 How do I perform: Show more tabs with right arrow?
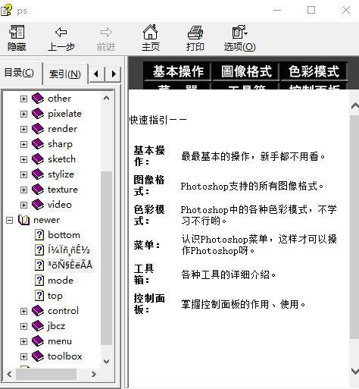pyautogui.click(x=113, y=74)
